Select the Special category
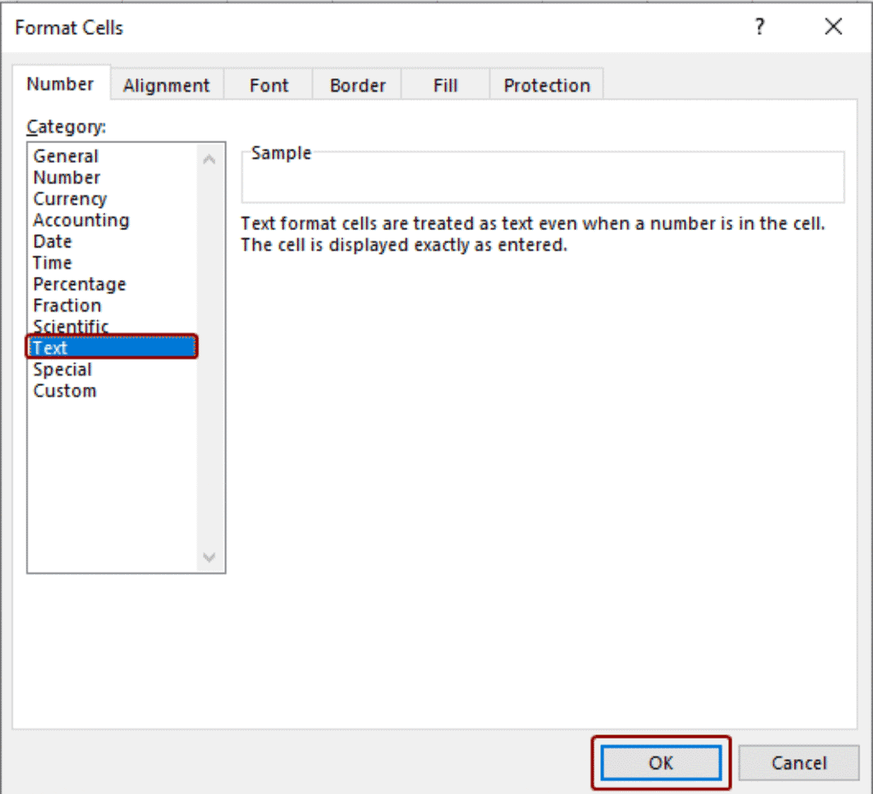 pyautogui.click(x=62, y=369)
